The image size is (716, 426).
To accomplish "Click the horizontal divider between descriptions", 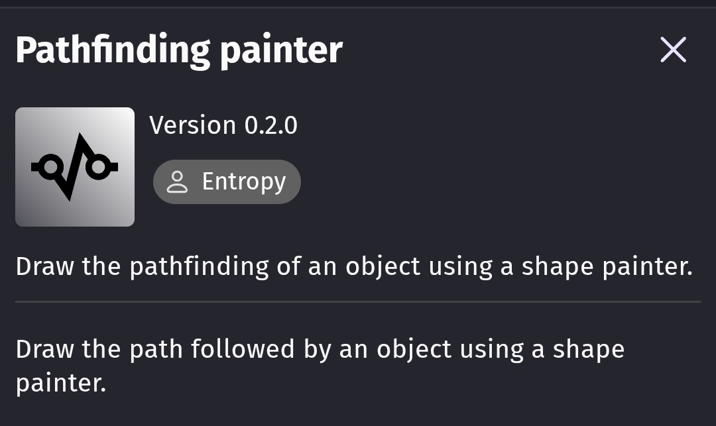I will pos(358,301).
